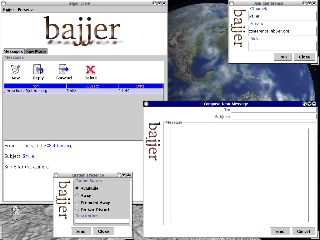
Task: Choose Extended Away status
Action: 77,202
